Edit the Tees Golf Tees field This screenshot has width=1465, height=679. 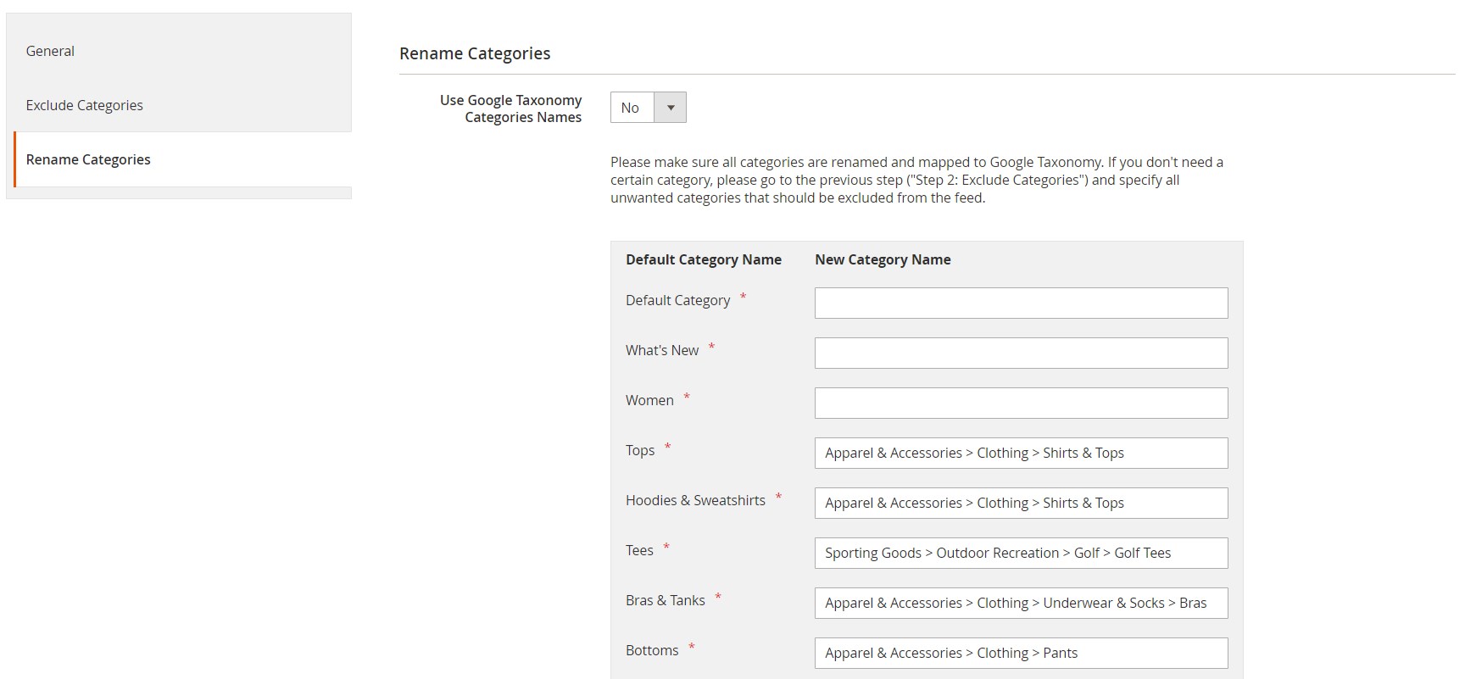pyautogui.click(x=1021, y=553)
